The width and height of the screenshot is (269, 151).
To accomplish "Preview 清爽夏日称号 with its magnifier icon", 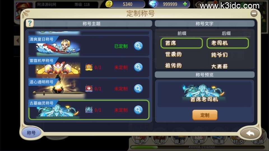I will (138, 46).
